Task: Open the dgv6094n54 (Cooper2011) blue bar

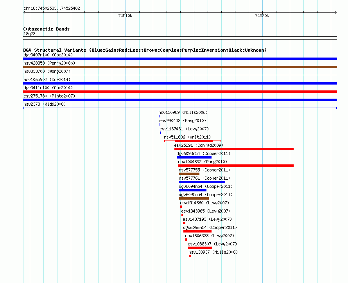Action: pos(193,190)
